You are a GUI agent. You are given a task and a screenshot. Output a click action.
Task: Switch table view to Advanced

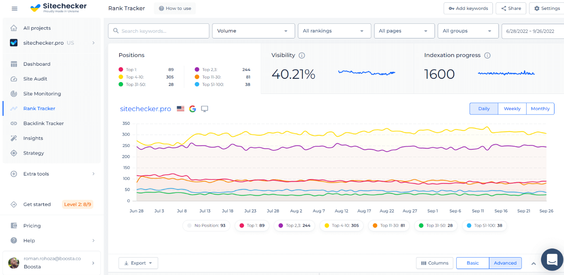[x=505, y=263]
